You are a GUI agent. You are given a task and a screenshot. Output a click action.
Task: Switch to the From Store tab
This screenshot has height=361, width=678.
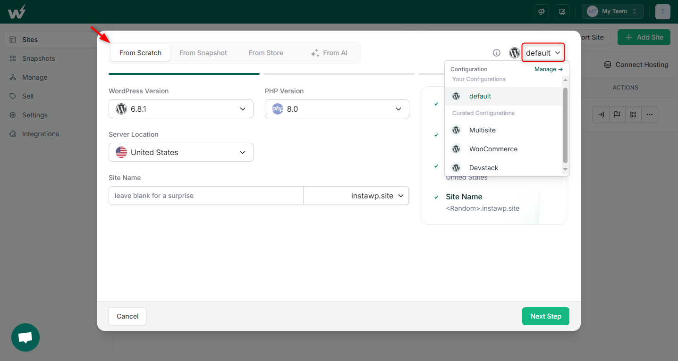266,53
